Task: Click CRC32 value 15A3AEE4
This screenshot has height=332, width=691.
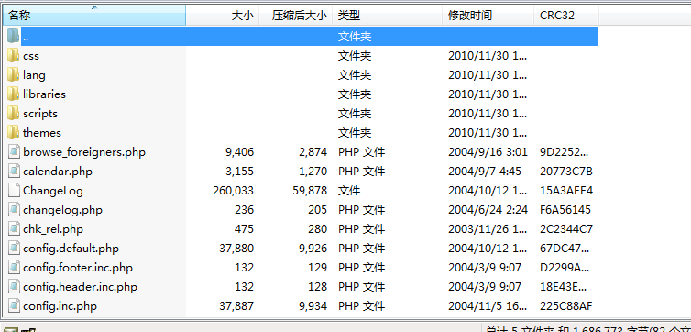Action: point(566,191)
